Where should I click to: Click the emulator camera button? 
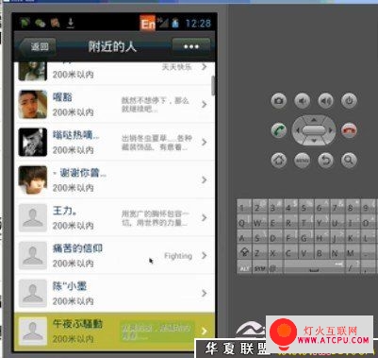(x=279, y=101)
